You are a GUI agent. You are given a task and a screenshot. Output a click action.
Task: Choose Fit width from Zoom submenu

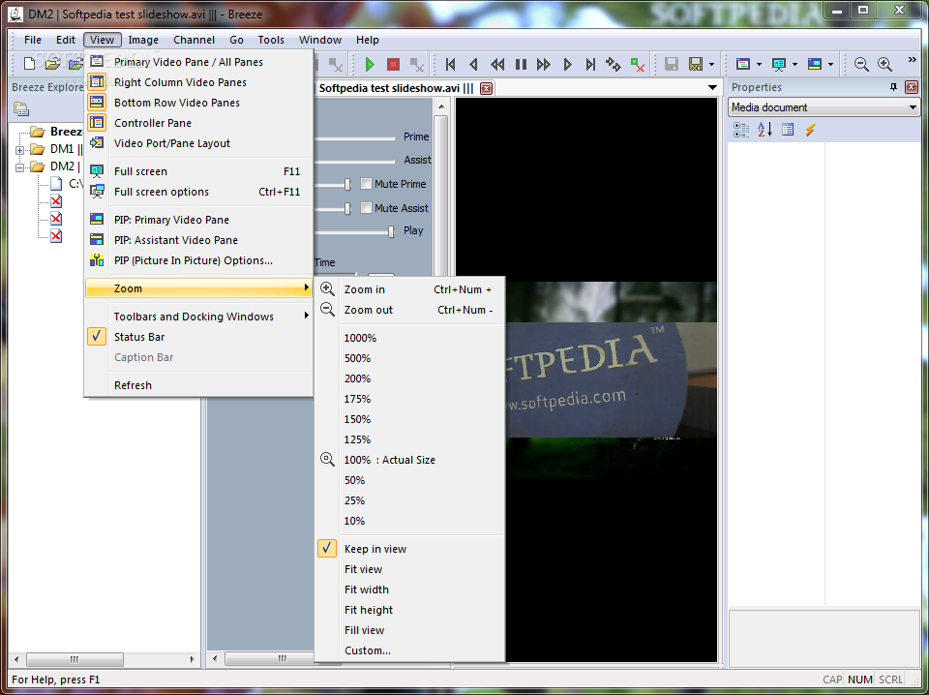(x=410, y=589)
